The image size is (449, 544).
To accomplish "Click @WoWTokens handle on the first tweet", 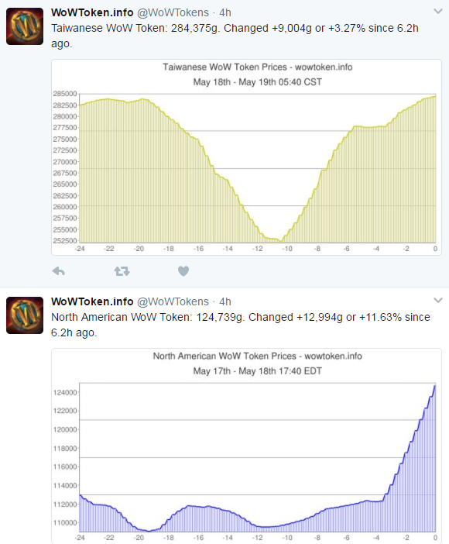I will 173,12.
